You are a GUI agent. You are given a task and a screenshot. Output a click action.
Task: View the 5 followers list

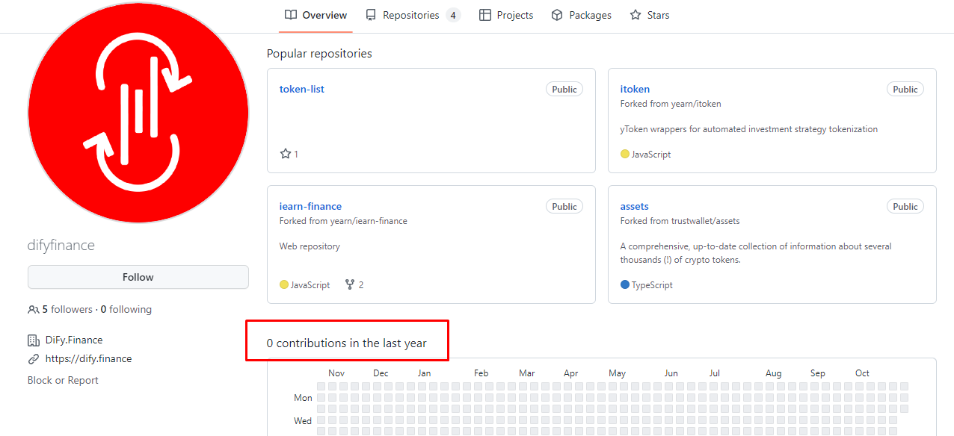click(67, 309)
